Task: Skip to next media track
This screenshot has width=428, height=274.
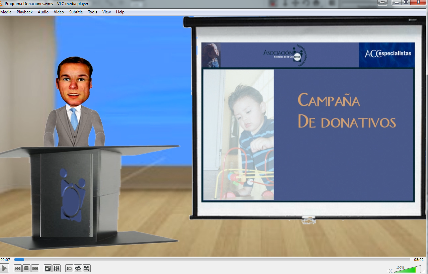Action: 35,268
